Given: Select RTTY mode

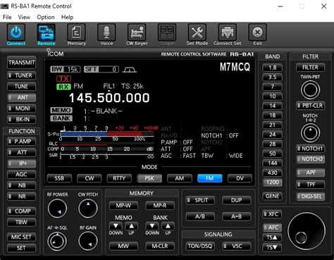Looking at the screenshot, I should tap(119, 178).
